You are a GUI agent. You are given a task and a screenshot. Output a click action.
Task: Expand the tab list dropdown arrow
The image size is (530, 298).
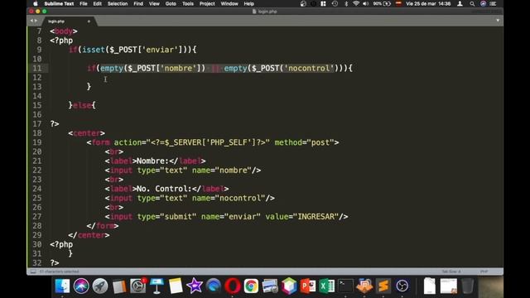[498, 21]
